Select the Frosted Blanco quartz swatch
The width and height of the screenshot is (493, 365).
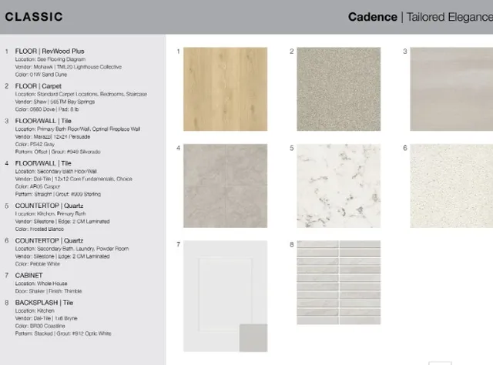click(x=339, y=186)
